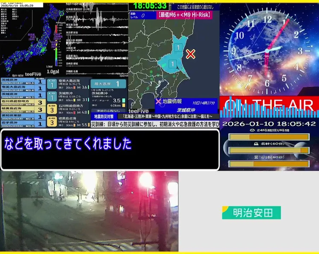Select the 愛知県東部 M2.9 row

[x=23, y=117]
